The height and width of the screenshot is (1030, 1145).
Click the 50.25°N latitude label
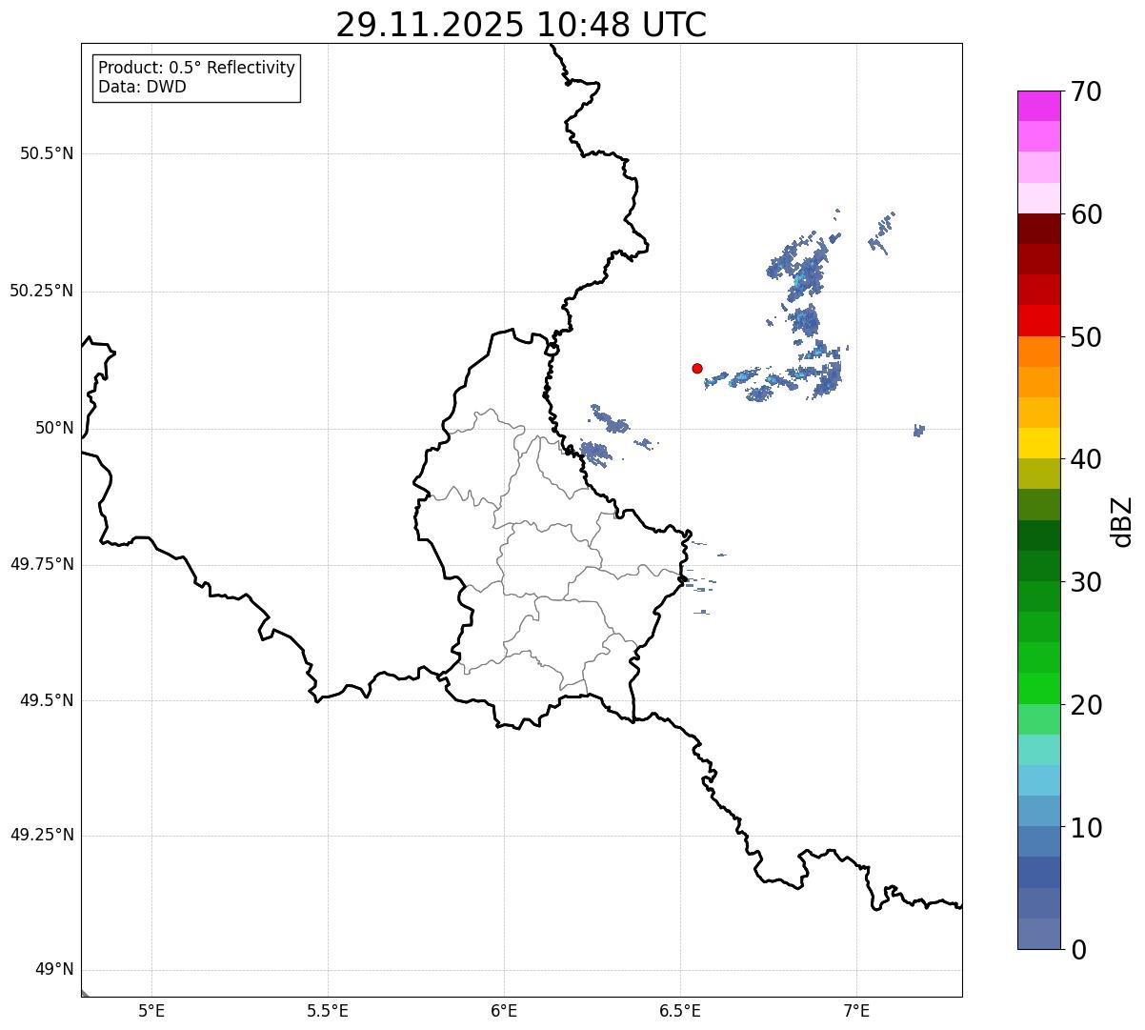click(x=41, y=291)
